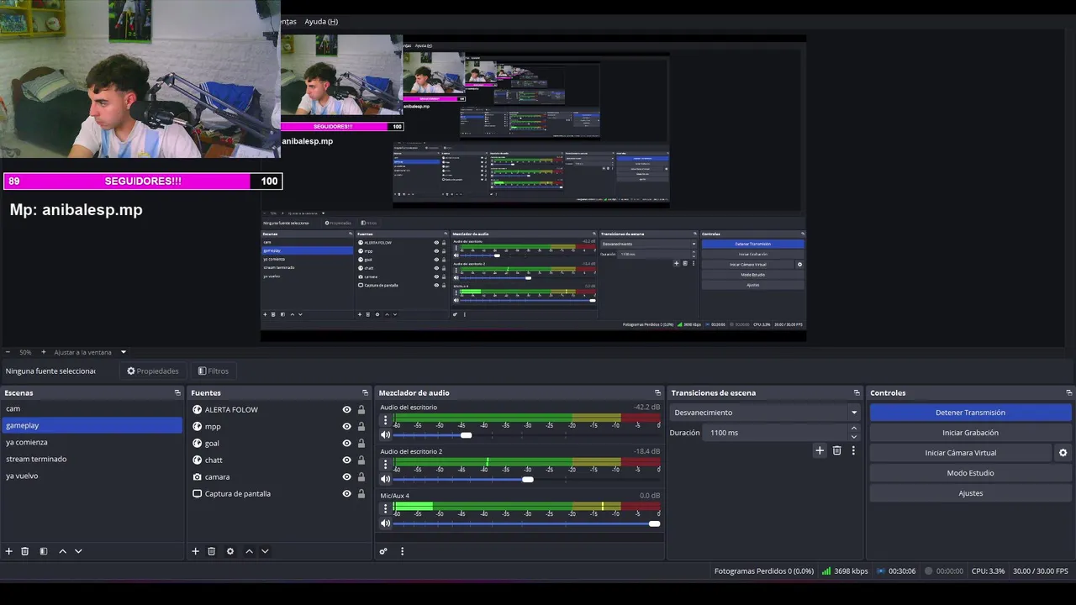1076x605 pixels.
Task: Click Iniciar Grabación button
Action: point(970,433)
